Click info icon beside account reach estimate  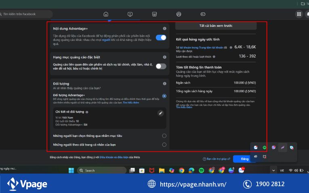click(x=231, y=48)
